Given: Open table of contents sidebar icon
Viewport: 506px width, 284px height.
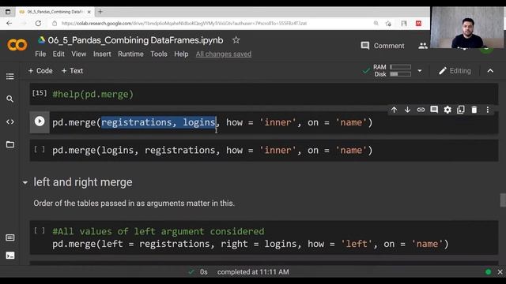Looking at the screenshot, I should click(10, 77).
